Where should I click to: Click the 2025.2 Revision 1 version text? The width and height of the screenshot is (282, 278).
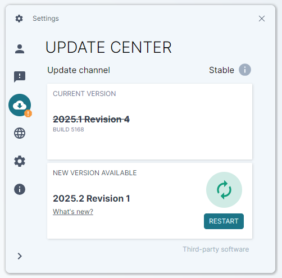[x=92, y=198]
